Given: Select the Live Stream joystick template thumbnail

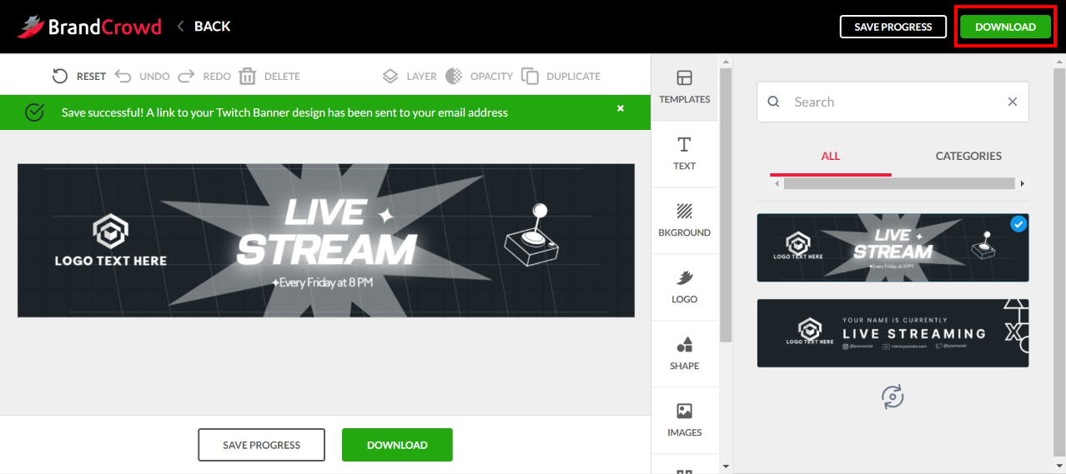Looking at the screenshot, I should 893,247.
